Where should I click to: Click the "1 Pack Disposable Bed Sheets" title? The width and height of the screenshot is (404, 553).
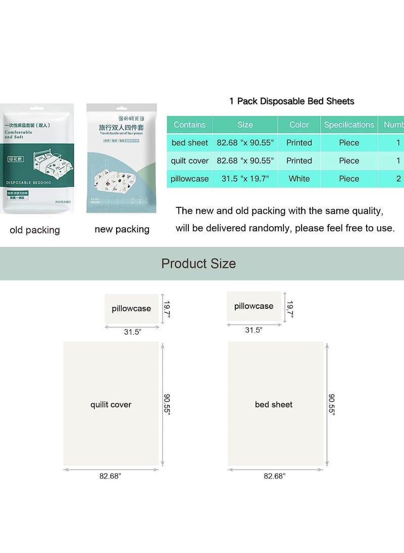[x=291, y=101]
